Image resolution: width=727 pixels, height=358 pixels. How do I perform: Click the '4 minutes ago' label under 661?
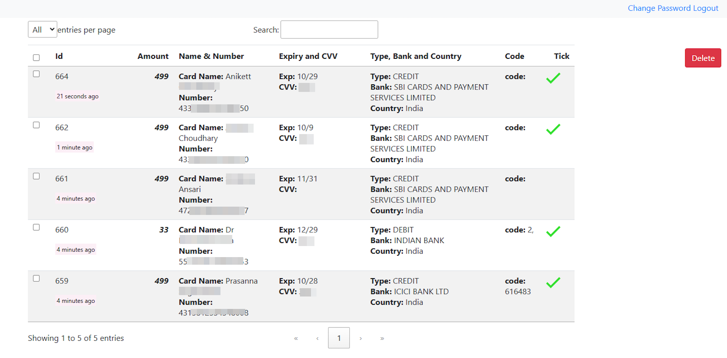click(x=76, y=198)
